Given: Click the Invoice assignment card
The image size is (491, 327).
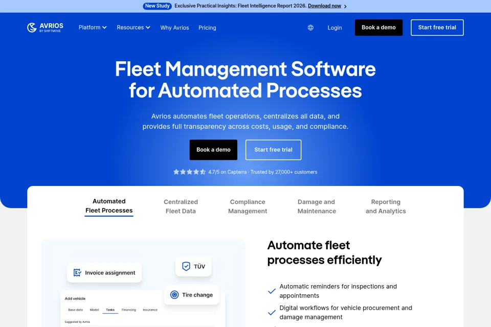Looking at the screenshot, I should [x=104, y=272].
